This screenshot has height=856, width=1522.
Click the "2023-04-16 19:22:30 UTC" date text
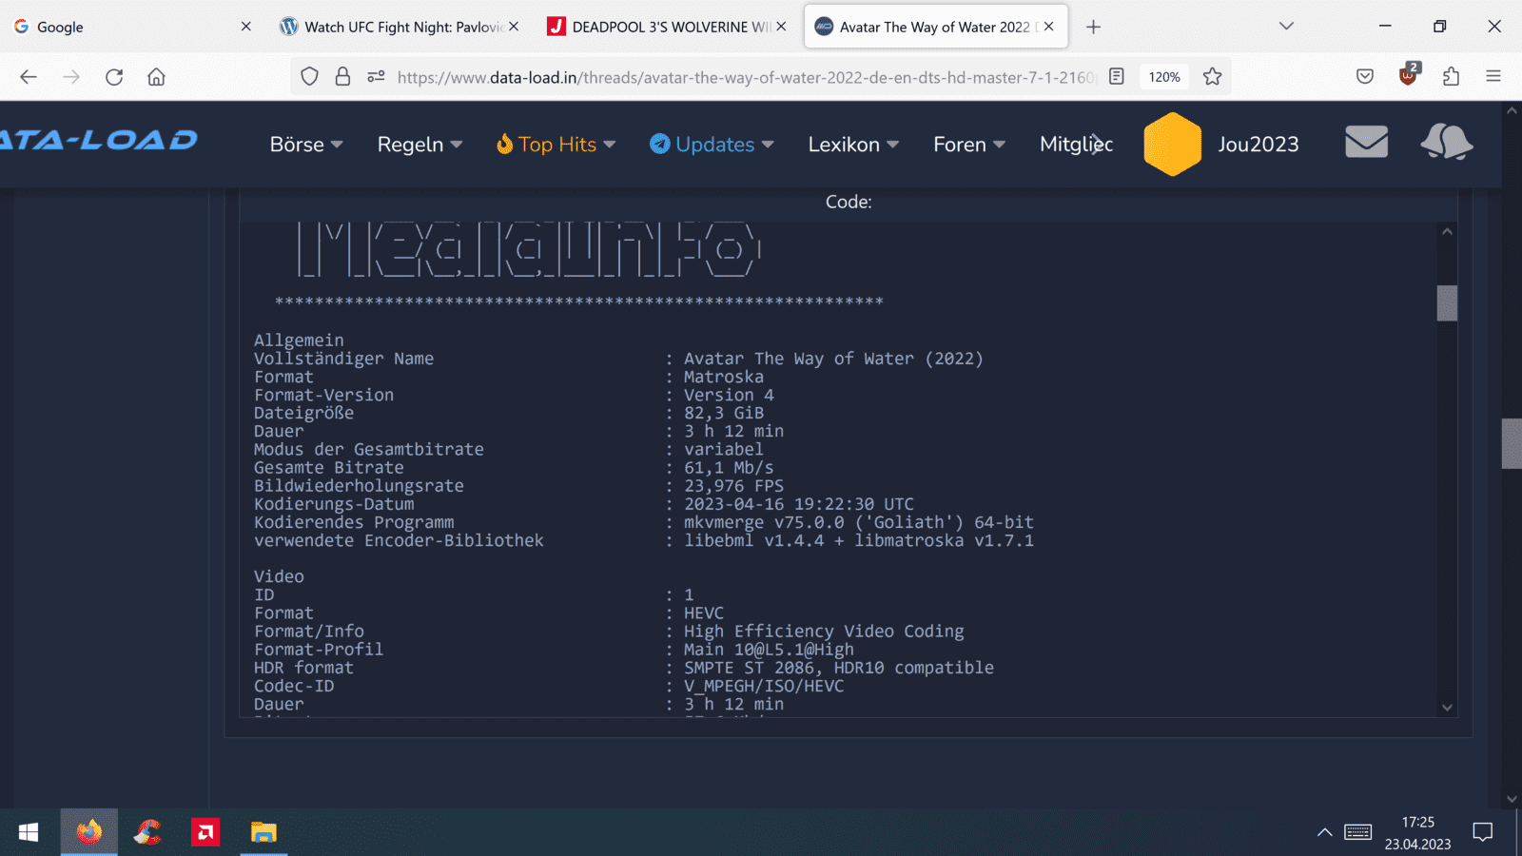point(799,504)
